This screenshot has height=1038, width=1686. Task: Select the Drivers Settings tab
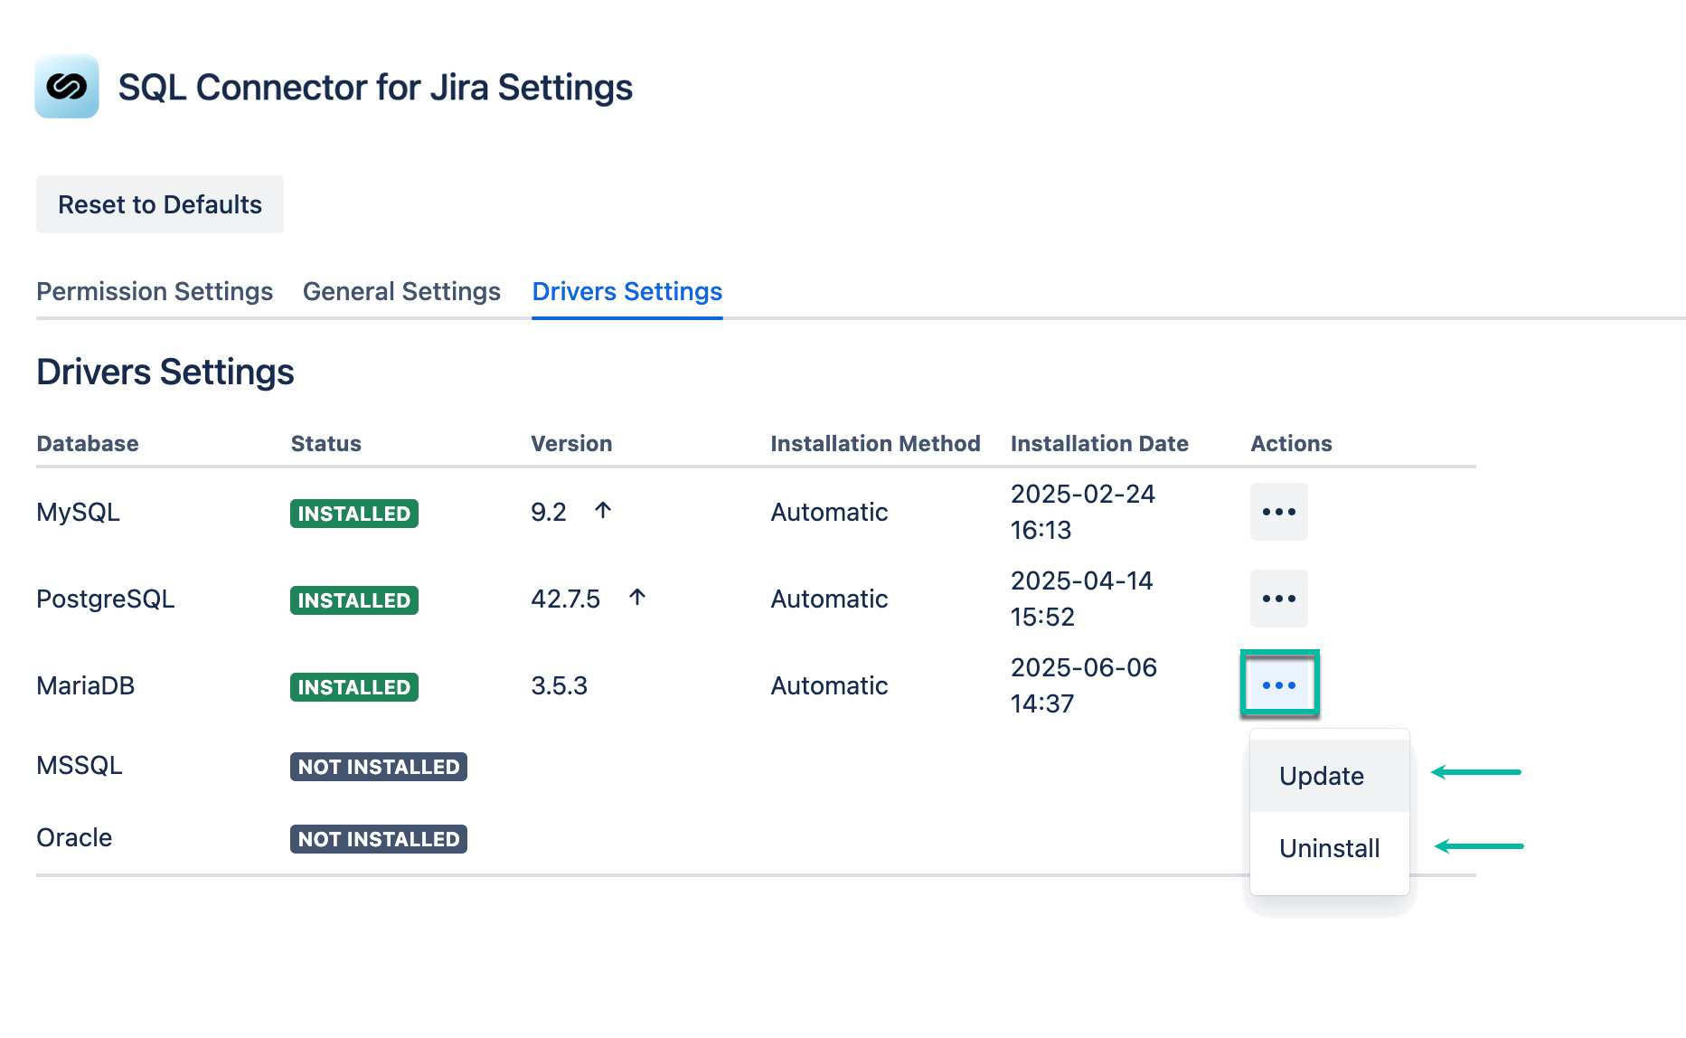(x=627, y=291)
